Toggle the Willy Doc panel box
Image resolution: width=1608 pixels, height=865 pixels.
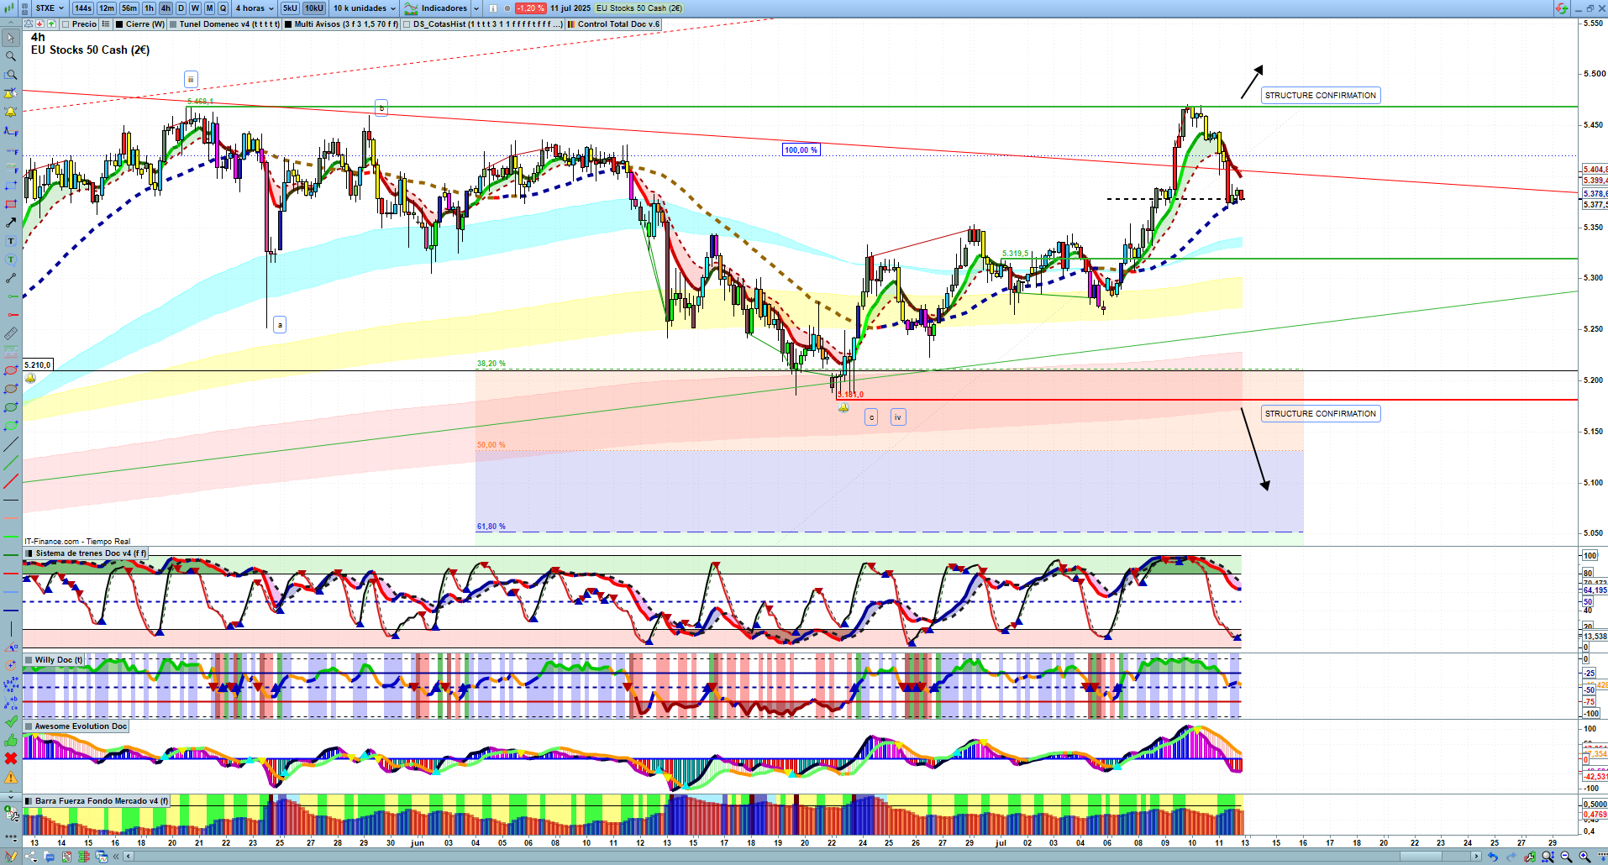(29, 660)
